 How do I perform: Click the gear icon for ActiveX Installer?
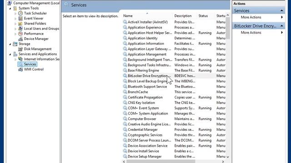coord(125,22)
